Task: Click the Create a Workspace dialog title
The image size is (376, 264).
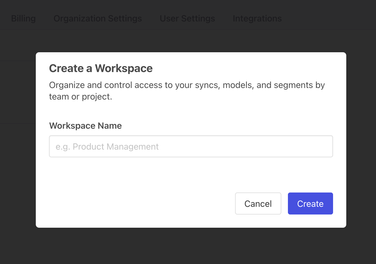Action: click(x=101, y=68)
